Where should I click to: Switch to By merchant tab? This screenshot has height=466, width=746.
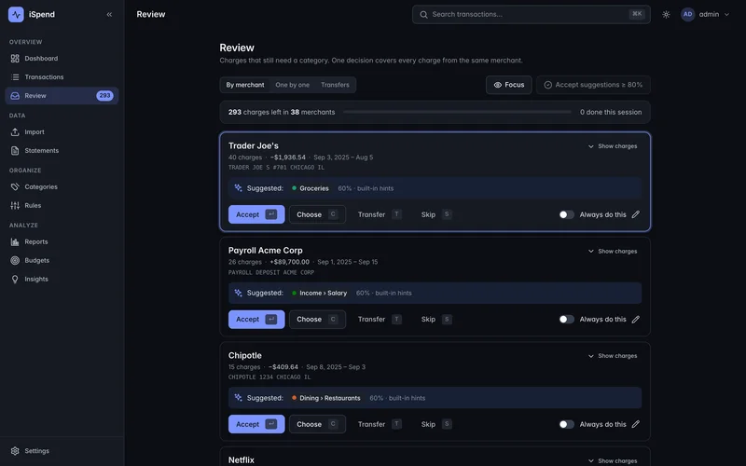(245, 85)
